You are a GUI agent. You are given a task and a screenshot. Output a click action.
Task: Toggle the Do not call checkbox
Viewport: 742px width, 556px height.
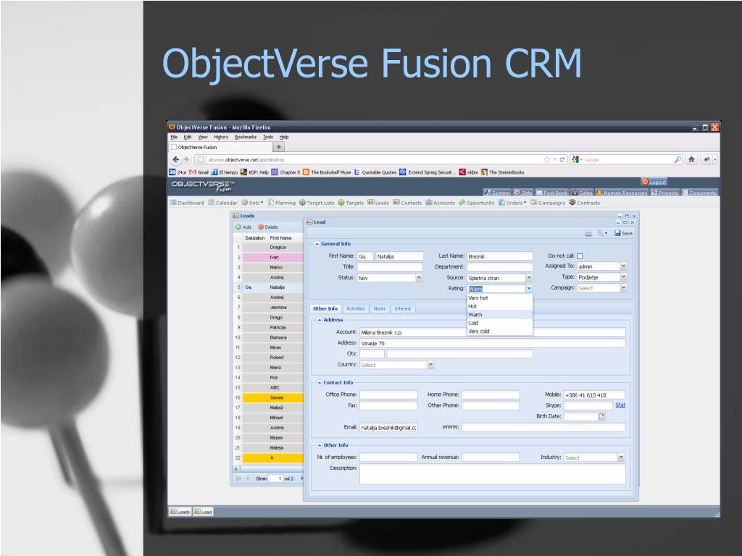(580, 256)
